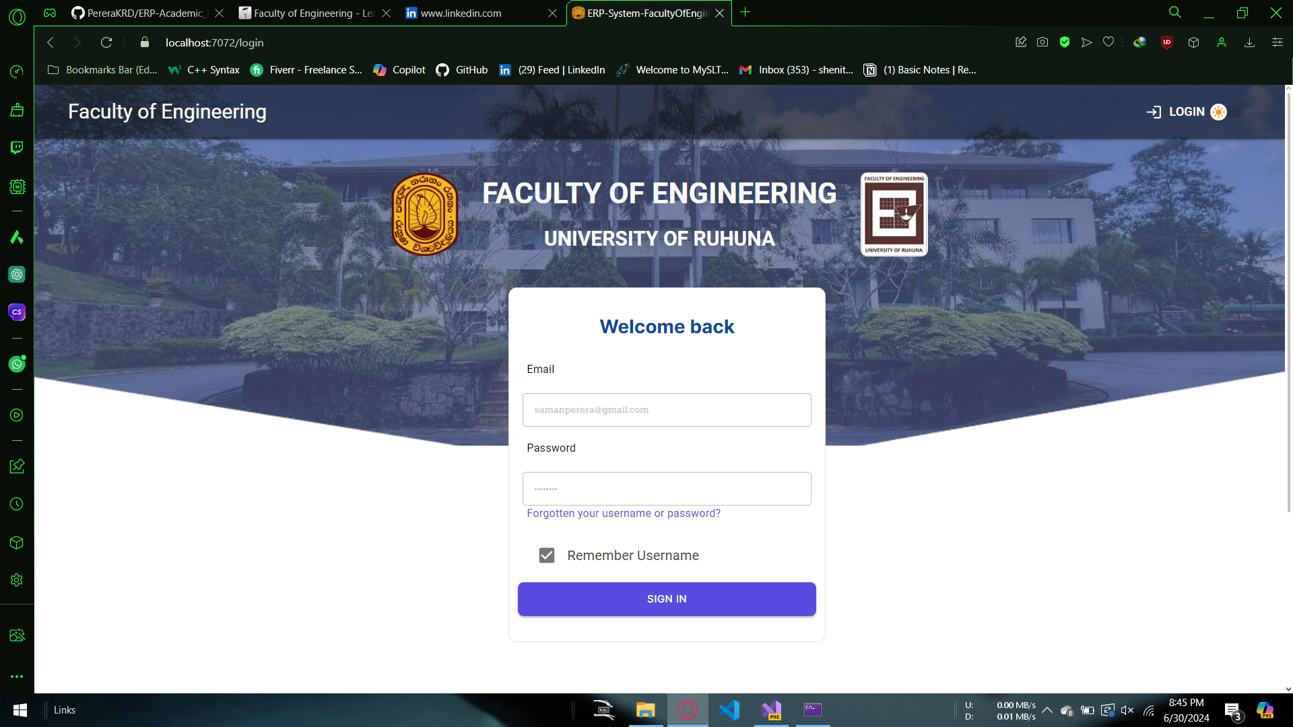Open the Opera menu logo
Screen dimensions: 1293x727
click(17, 18)
